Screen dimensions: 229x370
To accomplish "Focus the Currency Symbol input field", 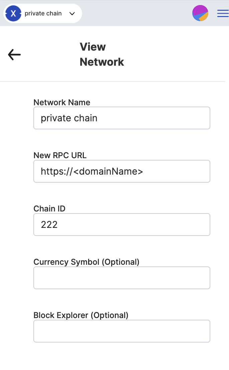I will (x=122, y=278).
